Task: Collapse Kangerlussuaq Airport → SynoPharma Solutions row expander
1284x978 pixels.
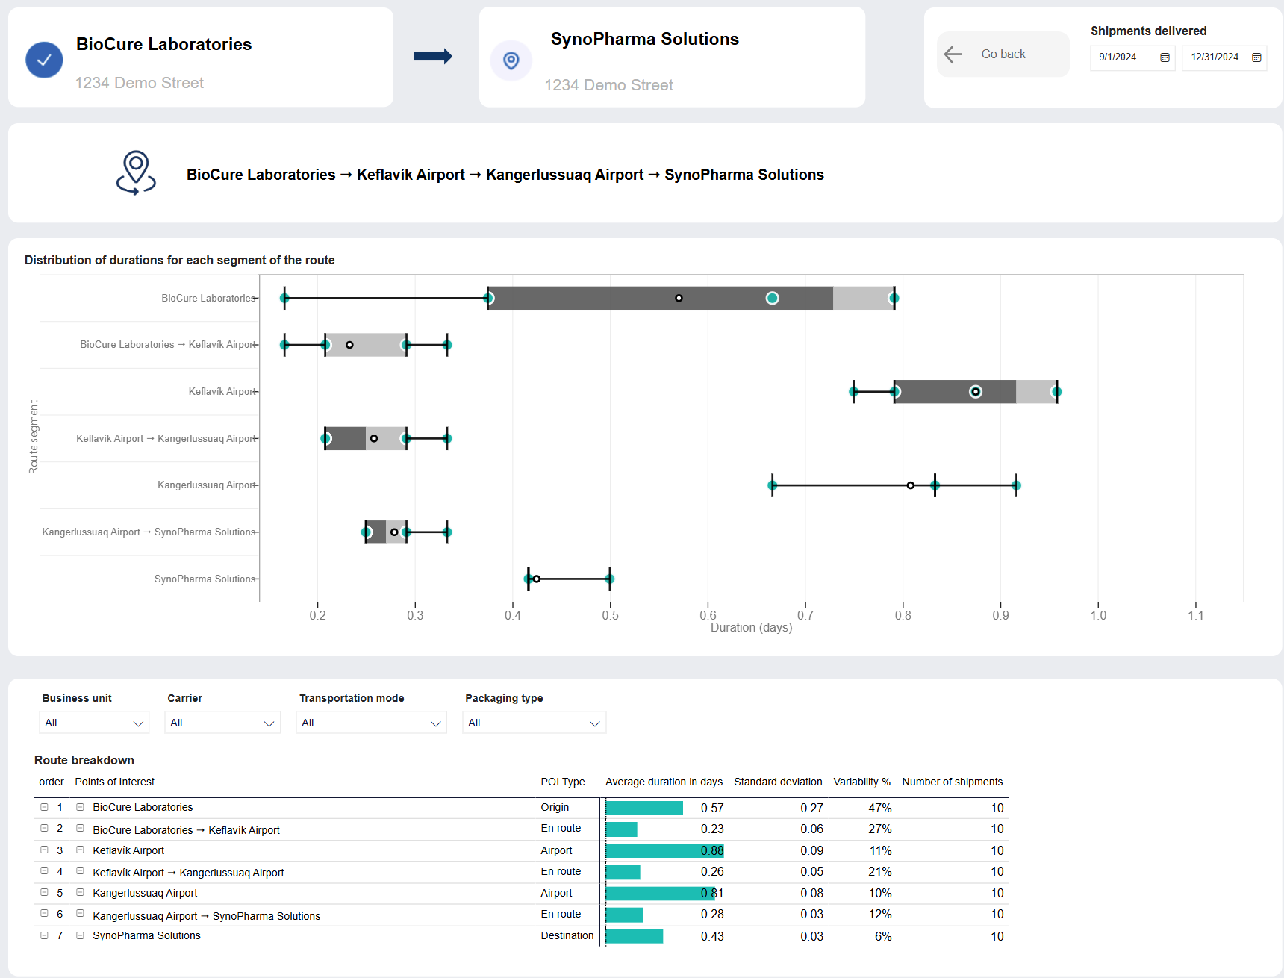Action: (80, 913)
